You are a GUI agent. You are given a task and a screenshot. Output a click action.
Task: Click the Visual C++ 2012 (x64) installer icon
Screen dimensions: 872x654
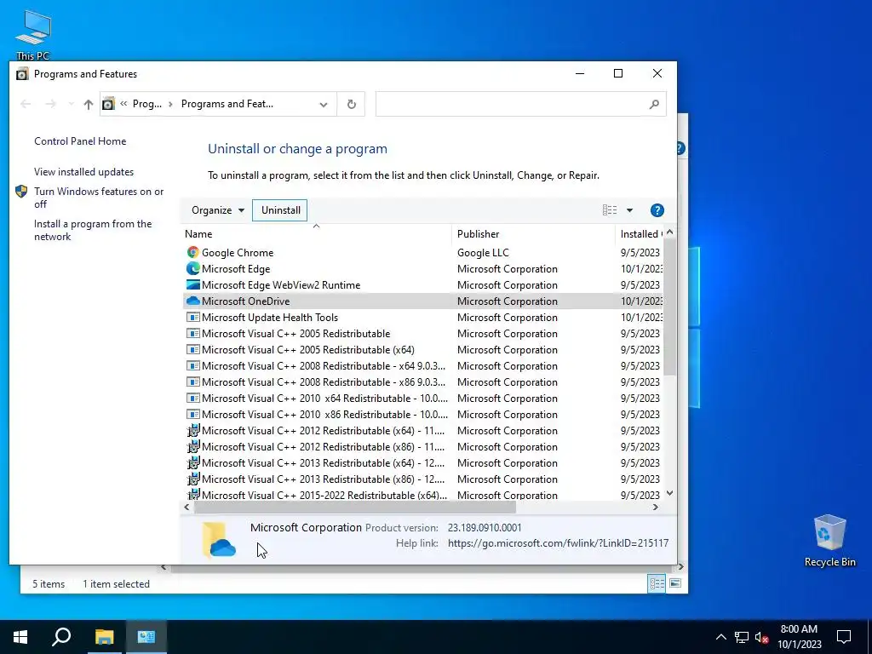coord(193,430)
